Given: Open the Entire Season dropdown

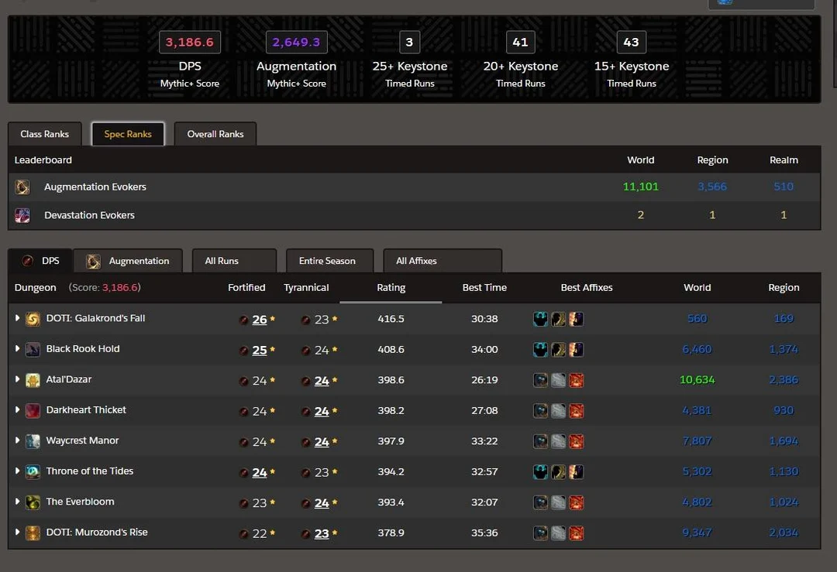Looking at the screenshot, I should (329, 261).
